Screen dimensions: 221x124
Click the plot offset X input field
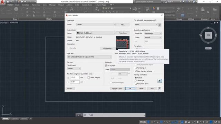coord(75,77)
